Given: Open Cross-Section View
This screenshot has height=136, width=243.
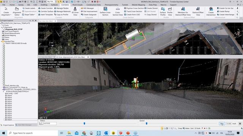Looking at the screenshot, I should [x=118, y=11].
